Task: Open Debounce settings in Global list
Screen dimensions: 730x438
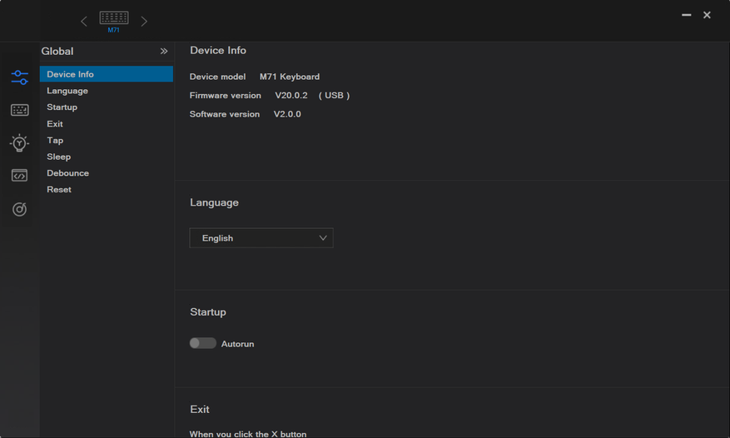Action: point(67,173)
